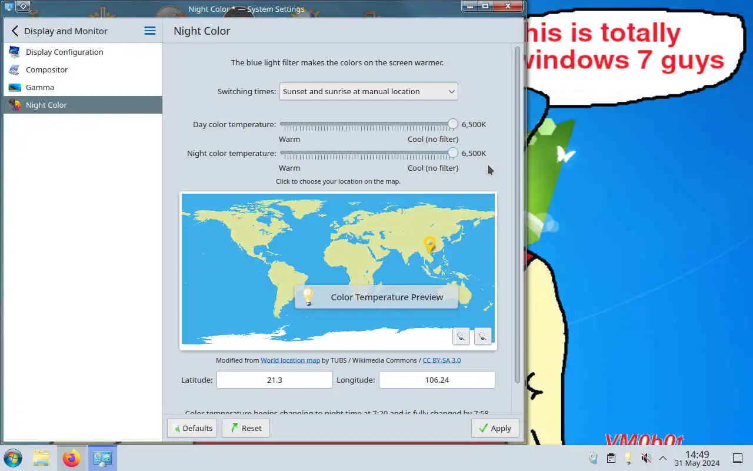
Task: Open the Gamma settings page
Action: 83,87
